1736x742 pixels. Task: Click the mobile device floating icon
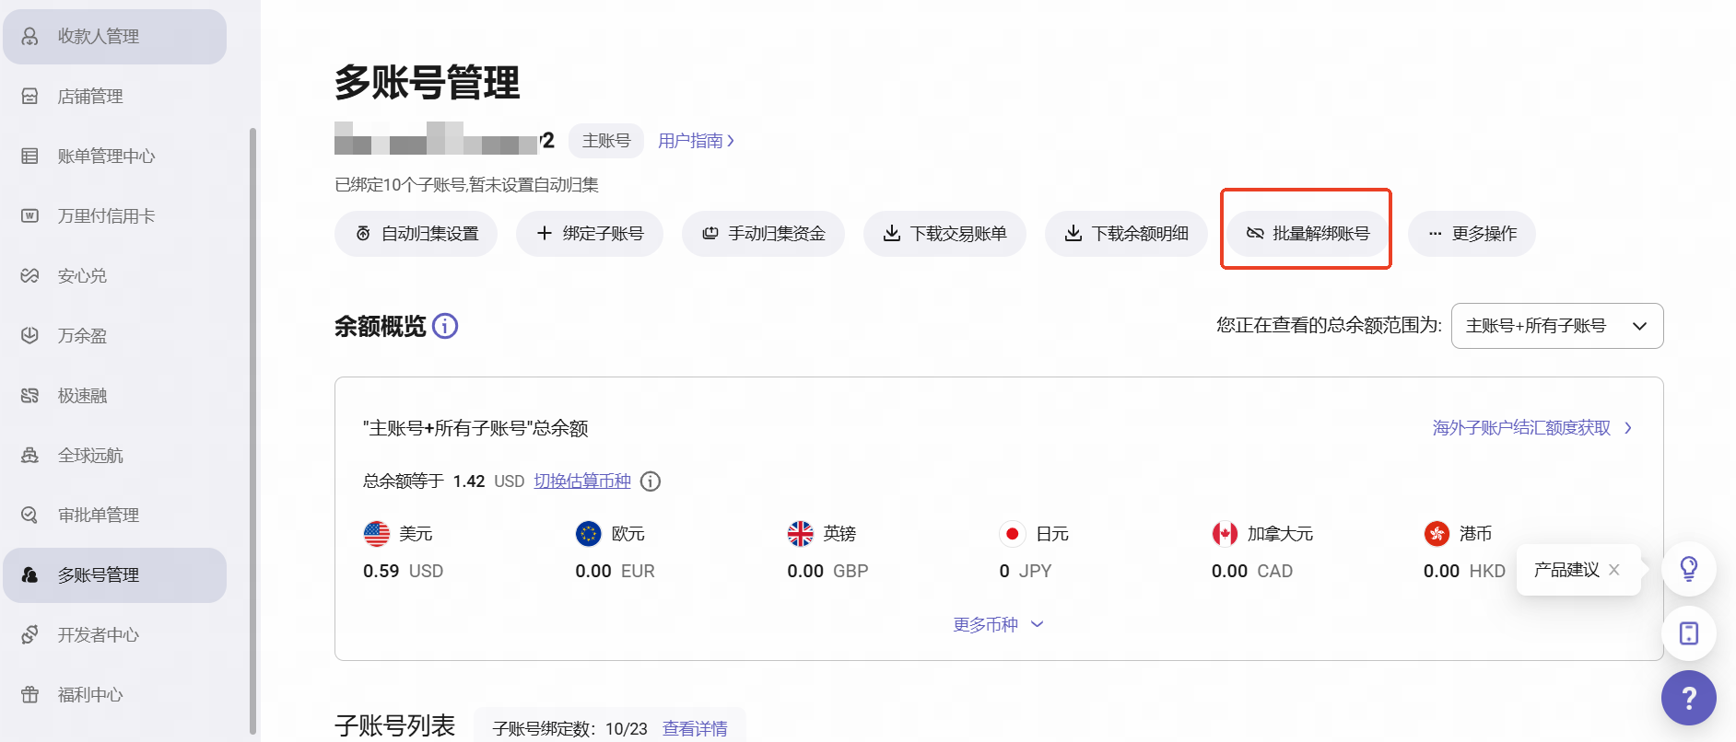[1688, 633]
